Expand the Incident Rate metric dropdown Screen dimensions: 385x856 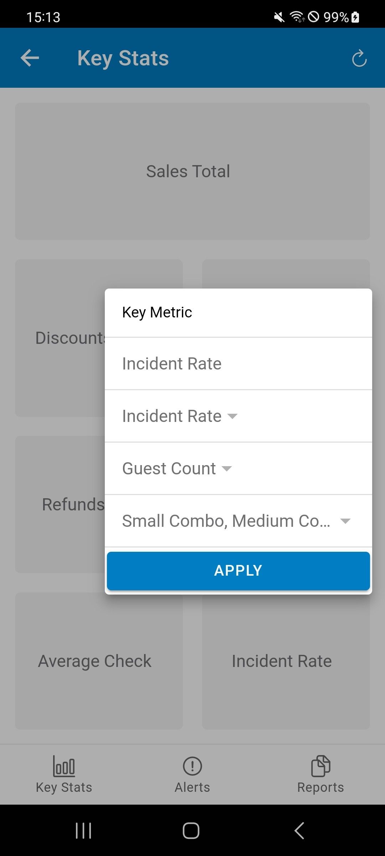pos(238,416)
